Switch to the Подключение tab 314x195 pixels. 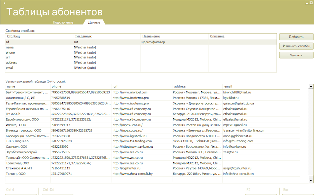[63, 22]
